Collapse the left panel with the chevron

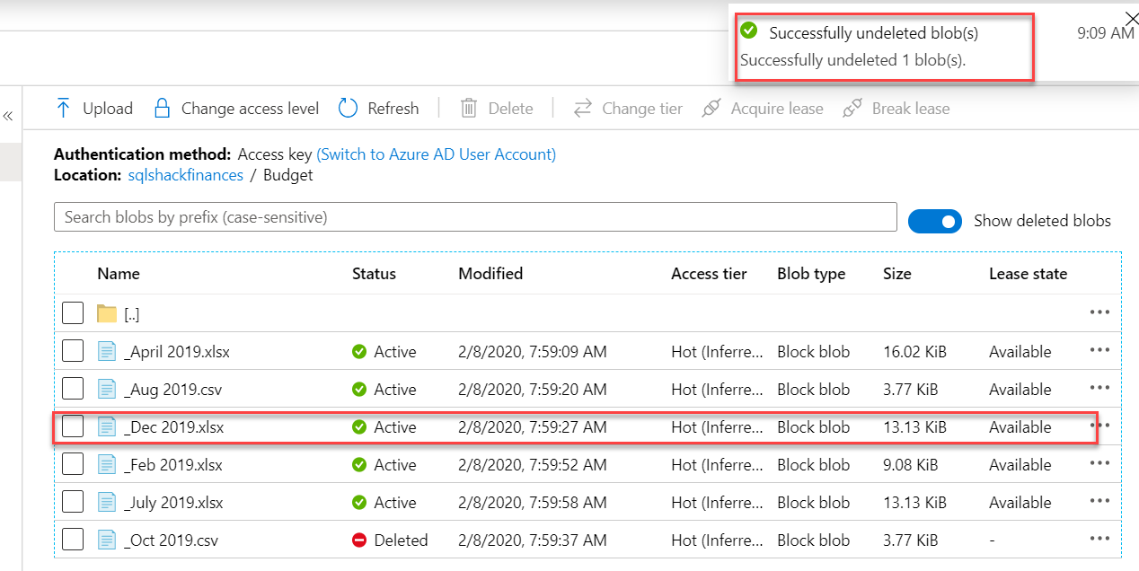coord(8,114)
